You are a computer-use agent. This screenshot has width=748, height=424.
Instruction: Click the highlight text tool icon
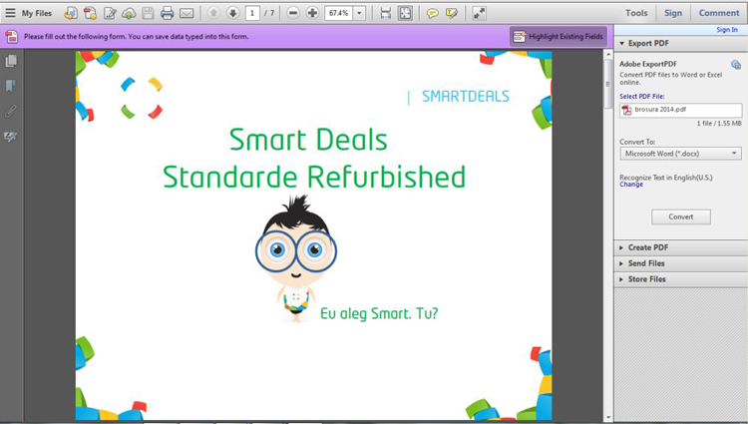(x=451, y=13)
